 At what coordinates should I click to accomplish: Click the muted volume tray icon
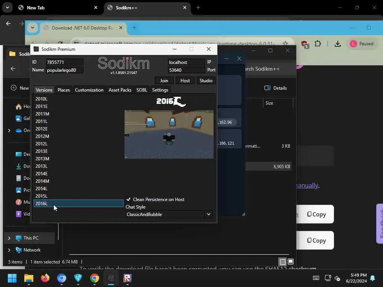point(337,278)
